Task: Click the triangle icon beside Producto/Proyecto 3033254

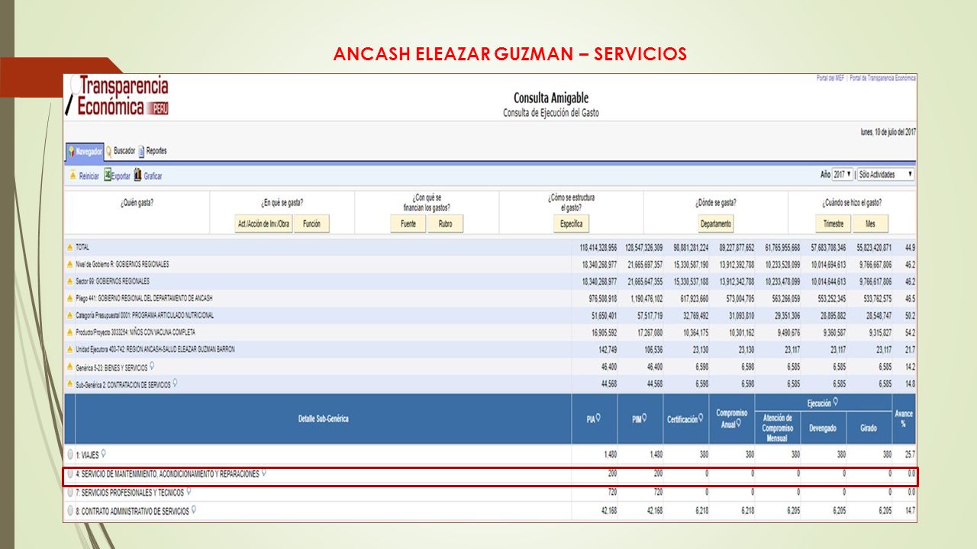Action: pos(70,332)
